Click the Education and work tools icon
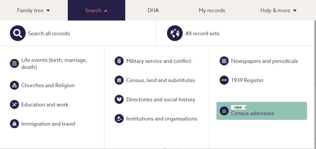 pos(14,104)
